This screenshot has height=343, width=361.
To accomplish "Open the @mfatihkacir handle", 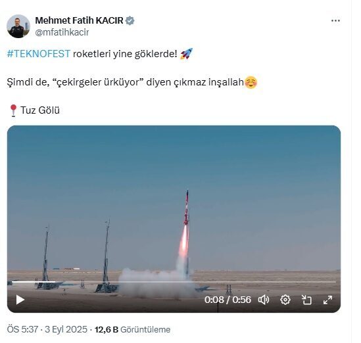I will coord(62,32).
